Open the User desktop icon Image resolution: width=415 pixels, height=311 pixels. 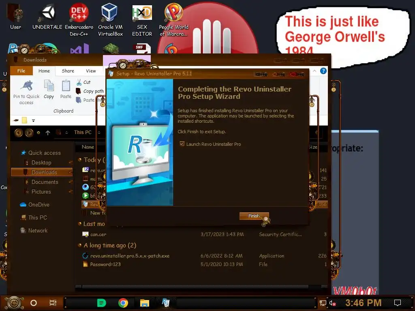coord(16,16)
